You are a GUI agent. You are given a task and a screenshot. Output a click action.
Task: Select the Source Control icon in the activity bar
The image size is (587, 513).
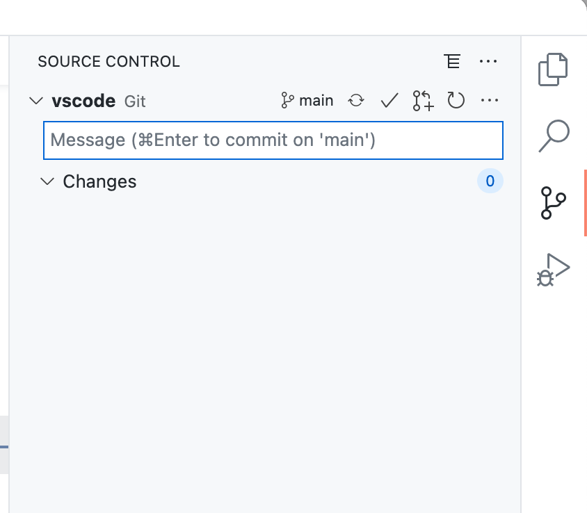pyautogui.click(x=553, y=202)
